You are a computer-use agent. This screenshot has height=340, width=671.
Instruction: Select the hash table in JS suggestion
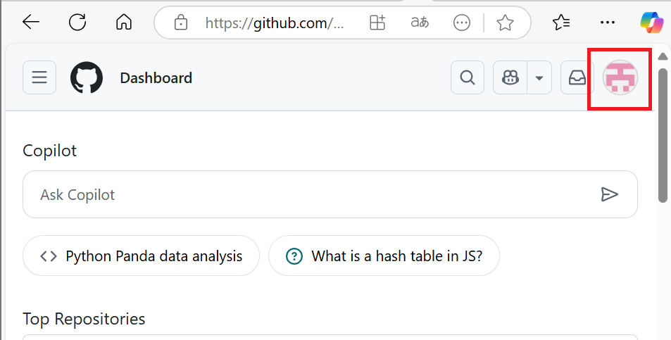[384, 256]
